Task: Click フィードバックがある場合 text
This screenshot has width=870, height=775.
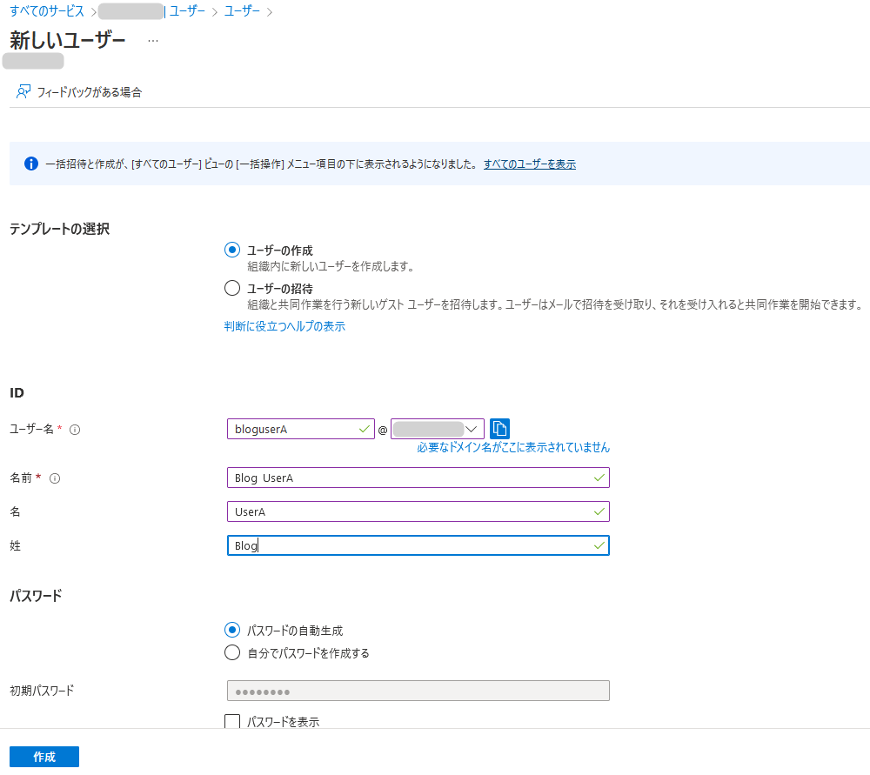Action: (x=90, y=92)
